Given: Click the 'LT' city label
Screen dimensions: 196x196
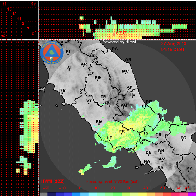Looking at the screenshot, I should coord(110,138).
